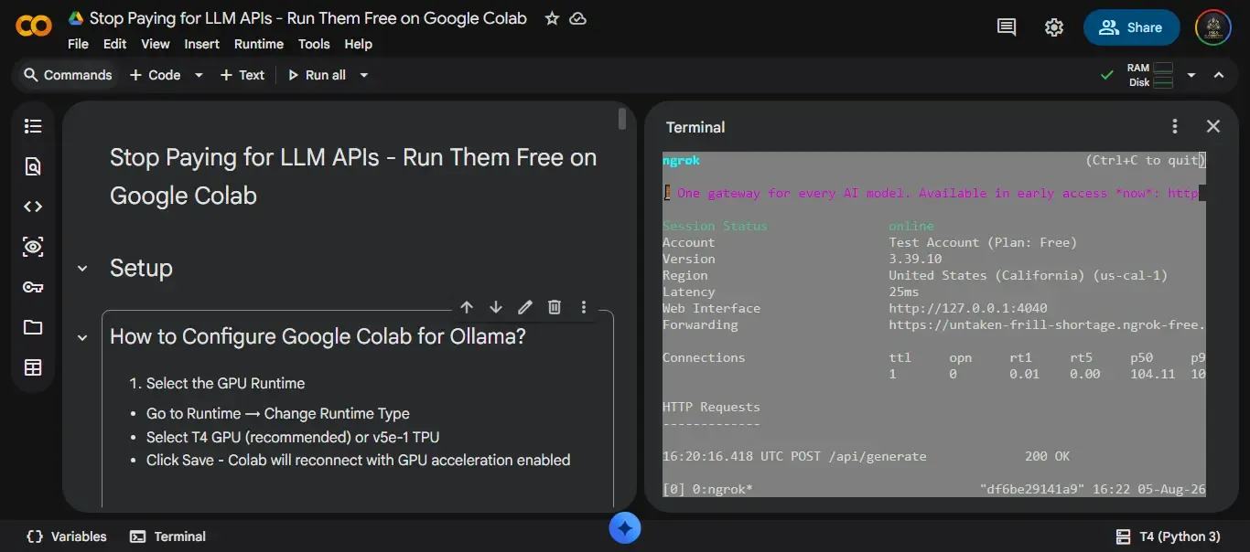Click the ngrok forwarding URL

[x=1047, y=324]
